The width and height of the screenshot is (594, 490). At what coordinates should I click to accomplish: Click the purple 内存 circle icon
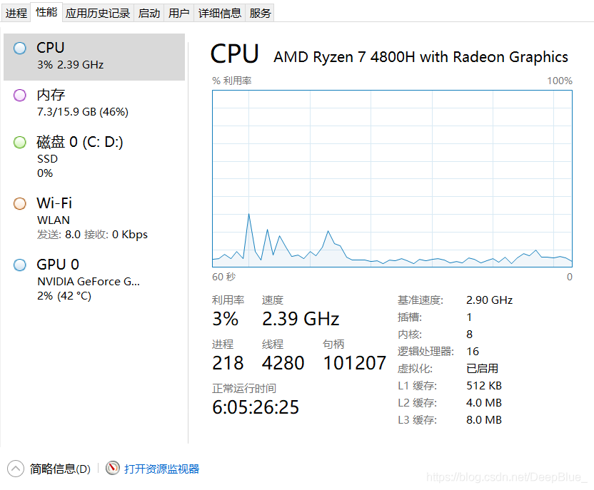20,95
